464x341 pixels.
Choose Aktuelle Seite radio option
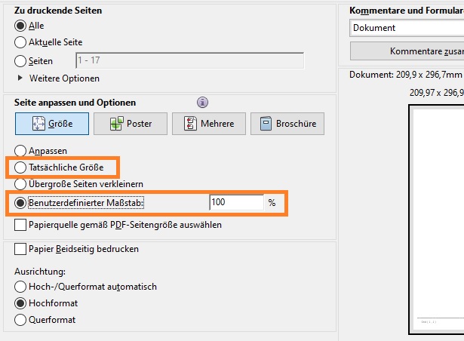coord(20,42)
